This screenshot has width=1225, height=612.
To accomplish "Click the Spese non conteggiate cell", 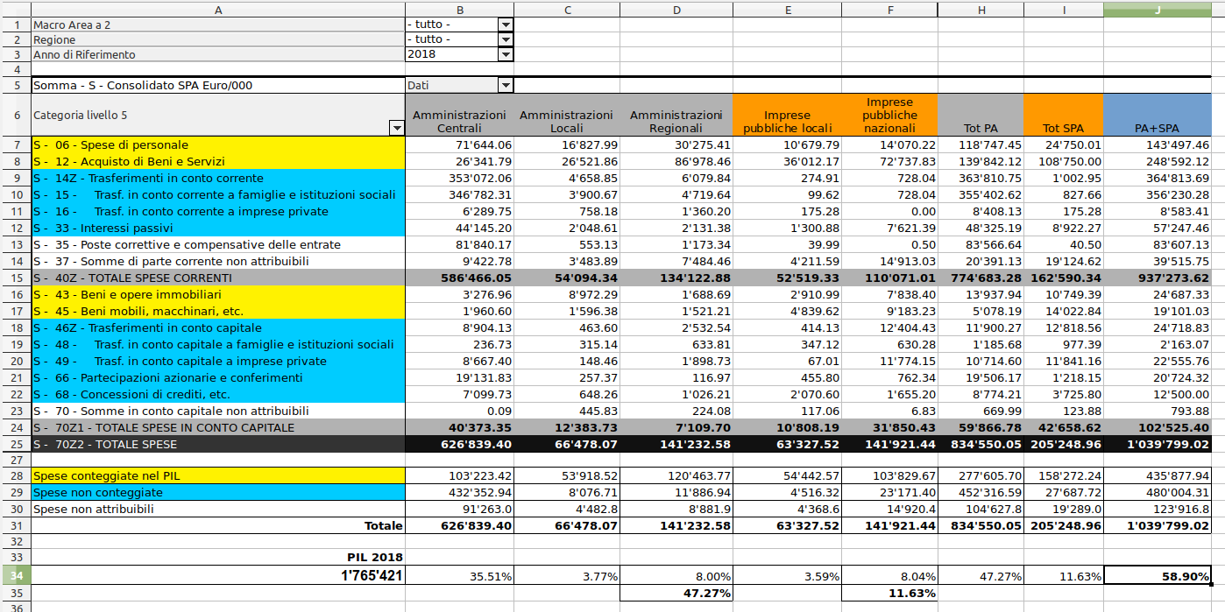I will [x=218, y=492].
